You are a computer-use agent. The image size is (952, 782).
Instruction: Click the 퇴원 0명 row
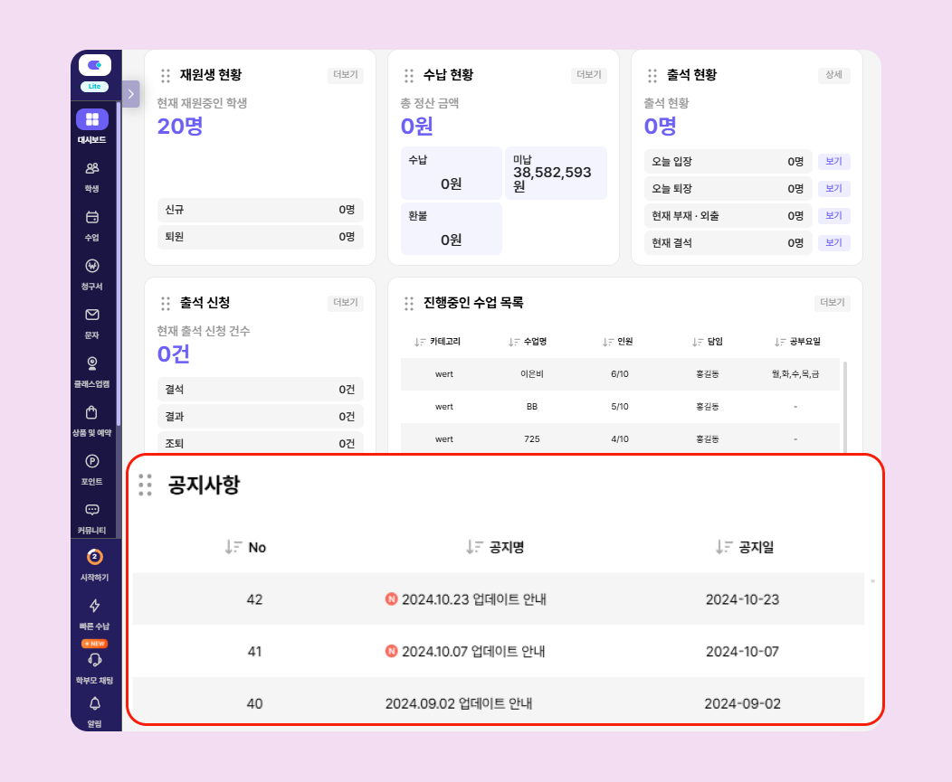[261, 237]
